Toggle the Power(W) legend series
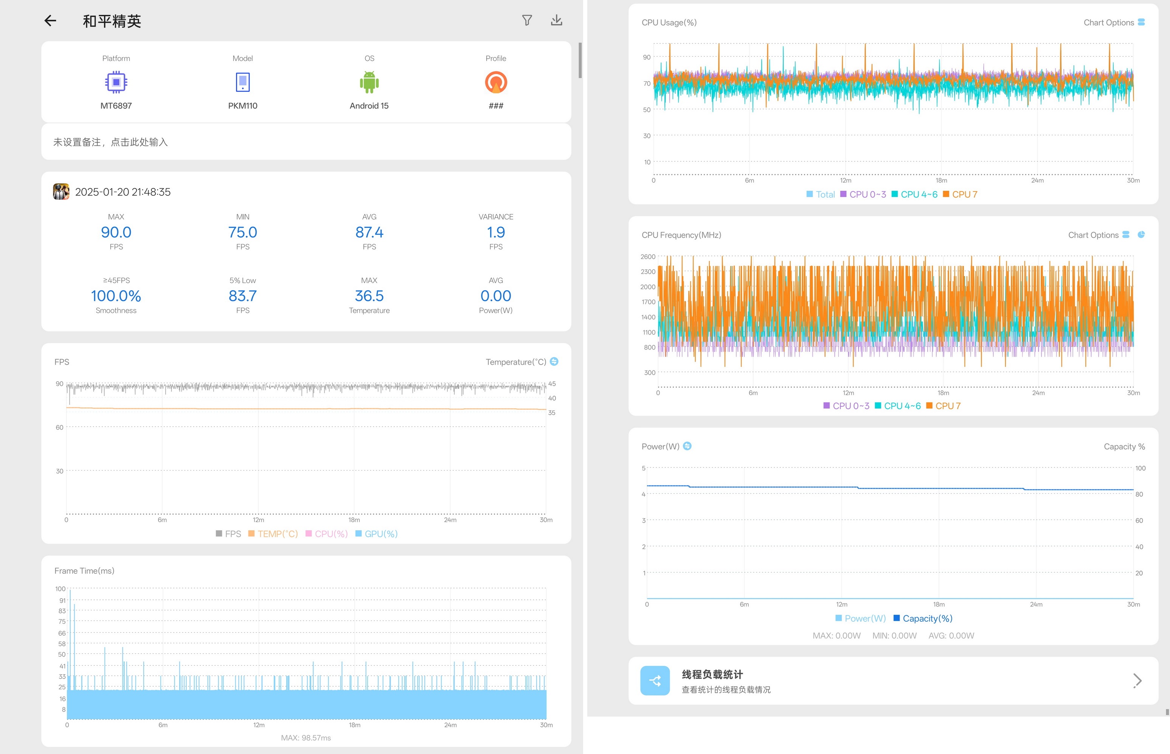 pos(860,618)
